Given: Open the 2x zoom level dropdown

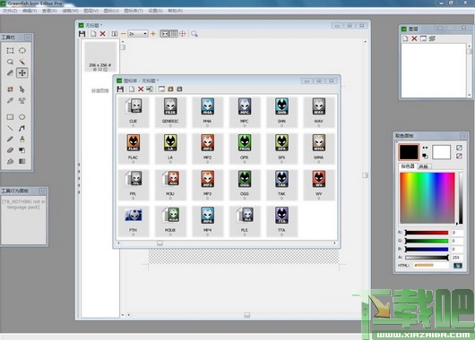Looking at the screenshot, I should coord(138,34).
